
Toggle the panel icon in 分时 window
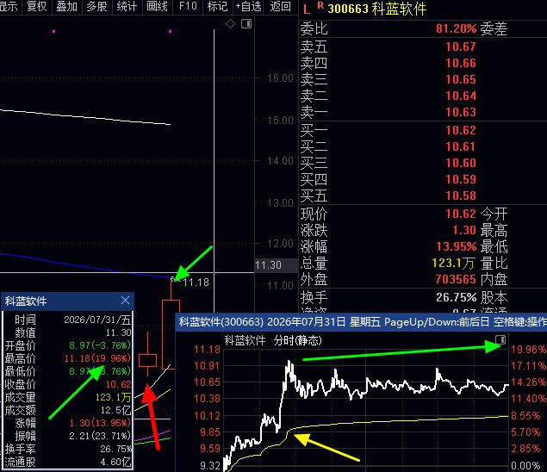point(500,339)
